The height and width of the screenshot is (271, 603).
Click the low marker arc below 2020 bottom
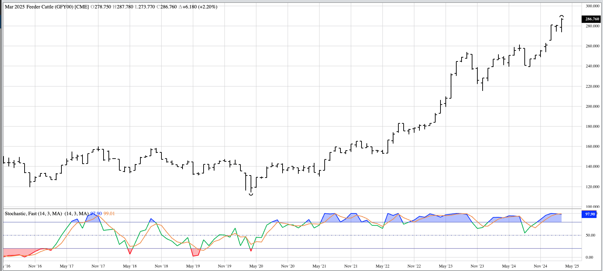(x=251, y=194)
